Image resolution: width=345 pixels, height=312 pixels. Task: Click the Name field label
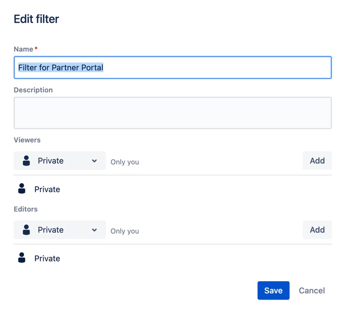[x=24, y=49]
